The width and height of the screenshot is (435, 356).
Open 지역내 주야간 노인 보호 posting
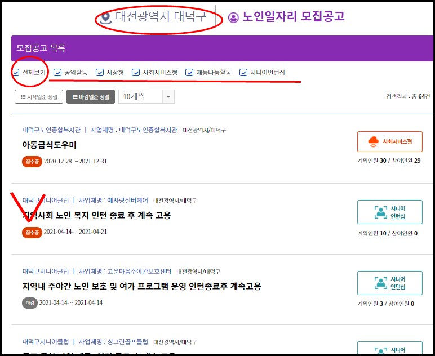pyautogui.click(x=142, y=286)
